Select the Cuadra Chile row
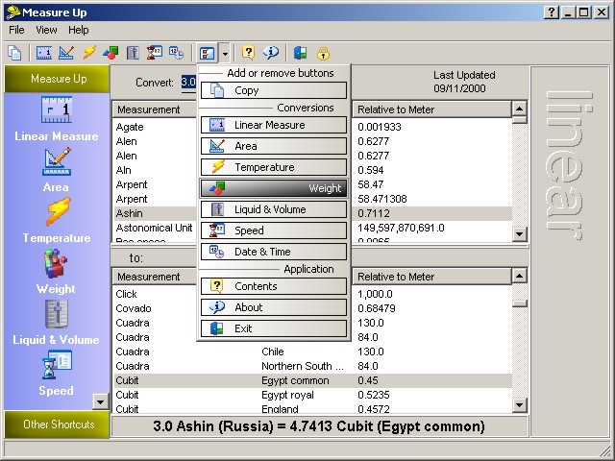This screenshot has width=615, height=461. [312, 352]
